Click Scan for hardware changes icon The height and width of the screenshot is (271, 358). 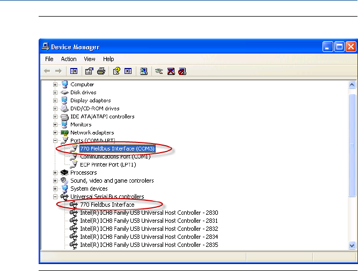coord(143,71)
